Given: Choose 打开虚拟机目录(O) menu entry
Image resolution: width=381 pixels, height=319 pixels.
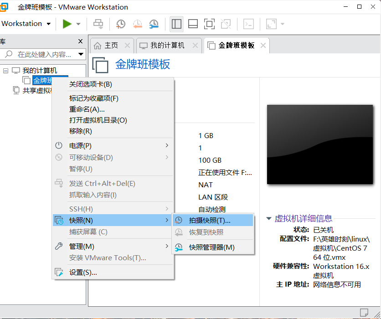Looking at the screenshot, I should pyautogui.click(x=113, y=120).
